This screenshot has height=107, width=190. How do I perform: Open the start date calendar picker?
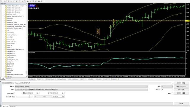[38, 93]
